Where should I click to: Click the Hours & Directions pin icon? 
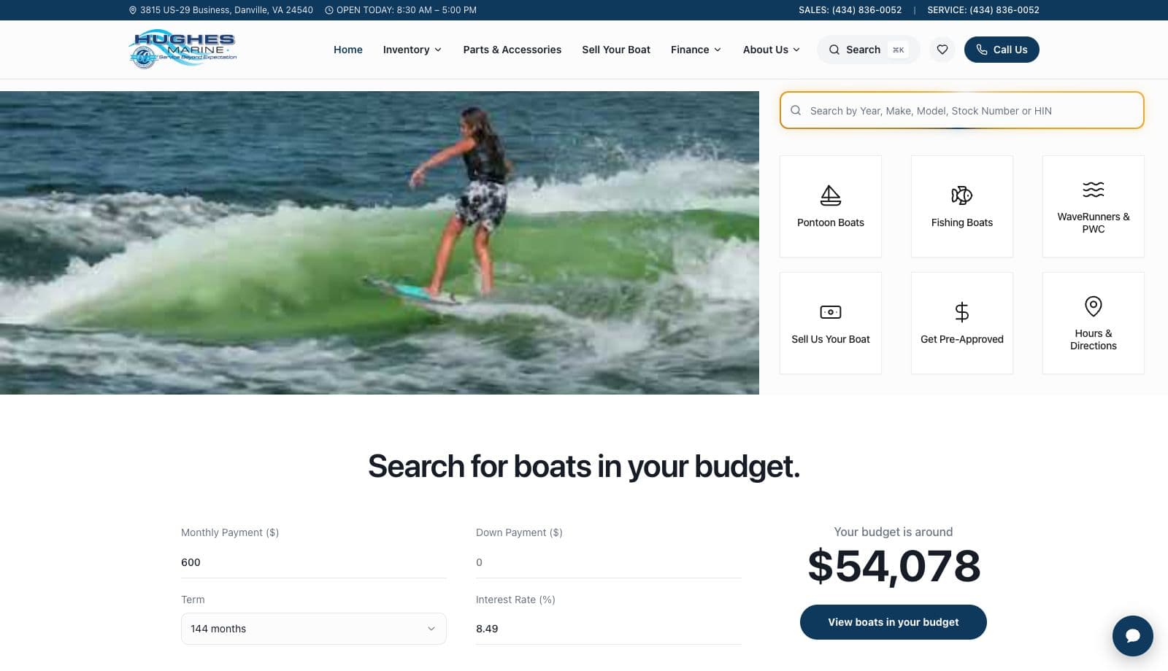click(1094, 306)
